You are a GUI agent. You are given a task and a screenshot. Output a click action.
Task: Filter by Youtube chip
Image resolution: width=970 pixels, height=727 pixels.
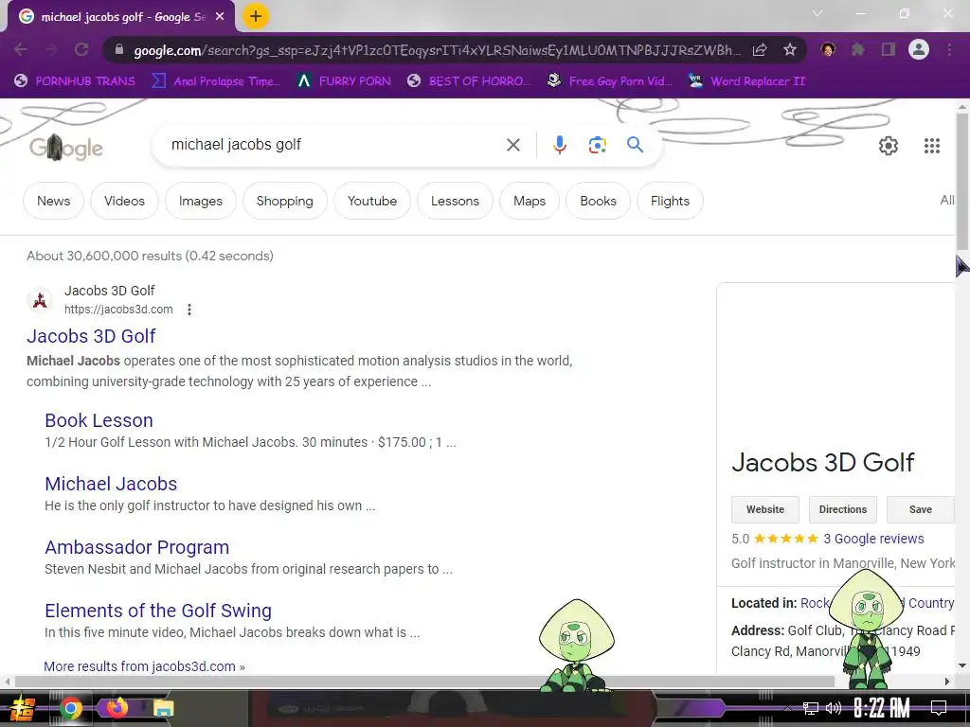371,201
